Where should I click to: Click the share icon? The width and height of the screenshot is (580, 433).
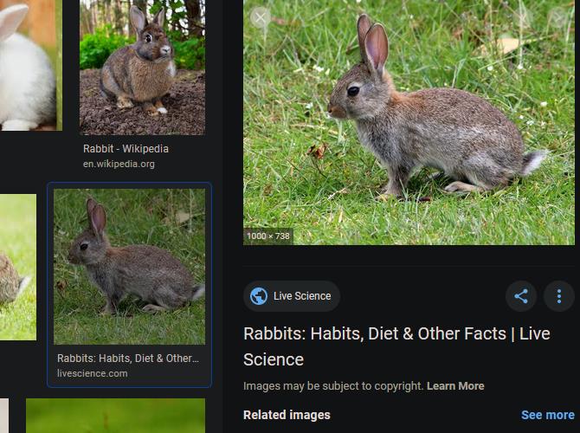coord(521,296)
